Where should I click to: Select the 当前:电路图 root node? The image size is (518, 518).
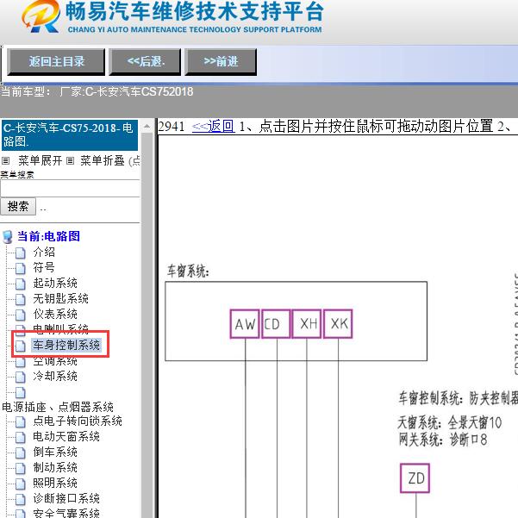point(48,236)
